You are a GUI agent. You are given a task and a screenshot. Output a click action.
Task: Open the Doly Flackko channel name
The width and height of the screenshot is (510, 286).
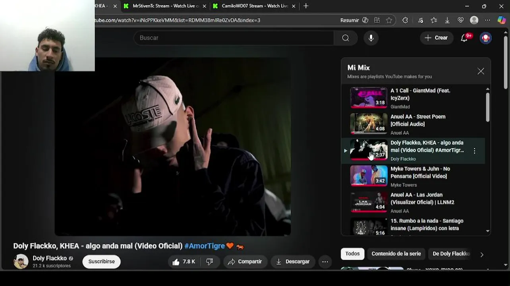[x=50, y=258]
